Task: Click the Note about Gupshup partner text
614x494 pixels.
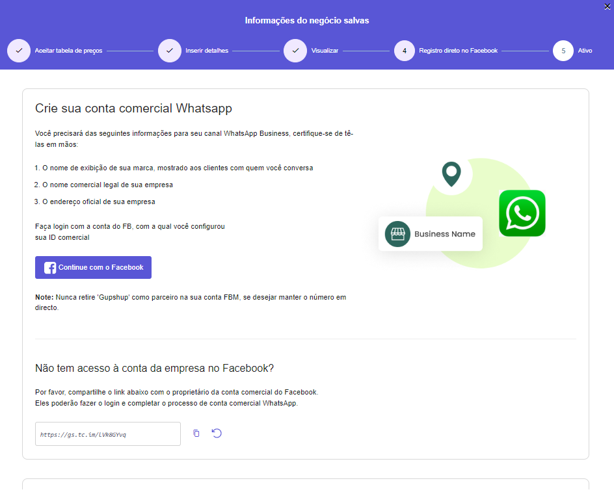Action: [191, 302]
